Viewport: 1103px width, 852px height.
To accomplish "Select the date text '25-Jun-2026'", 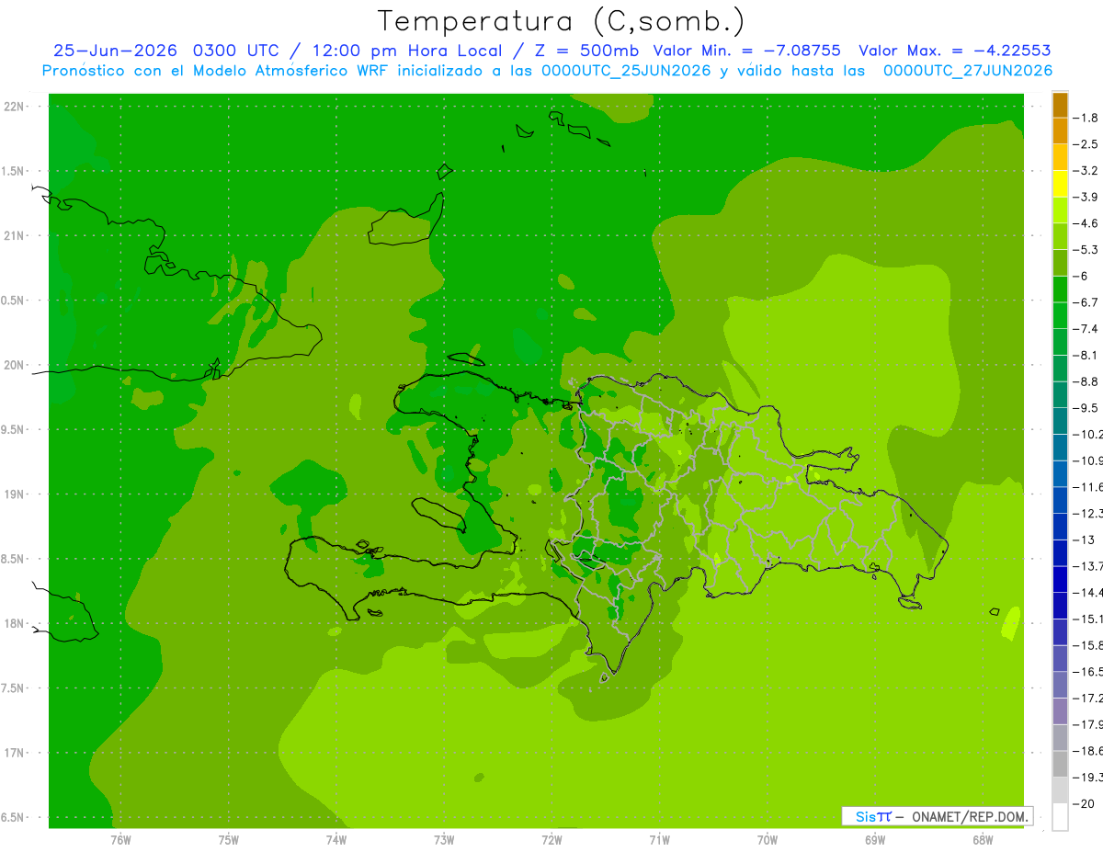I will point(115,51).
